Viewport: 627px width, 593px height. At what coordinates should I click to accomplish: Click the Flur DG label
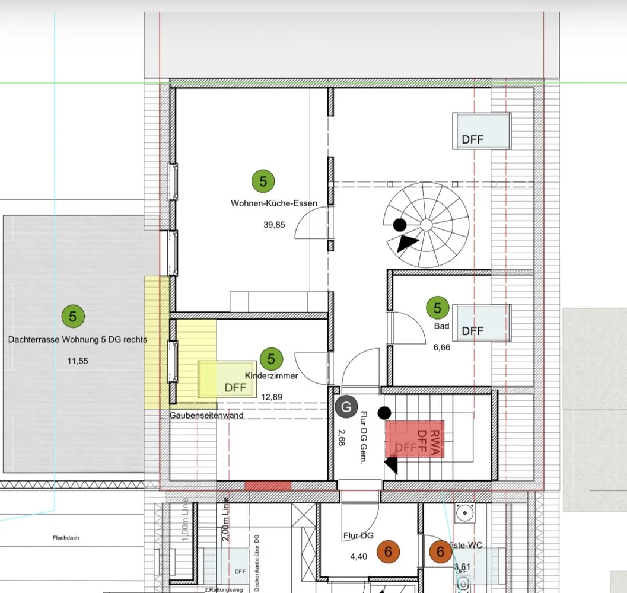coord(358,535)
